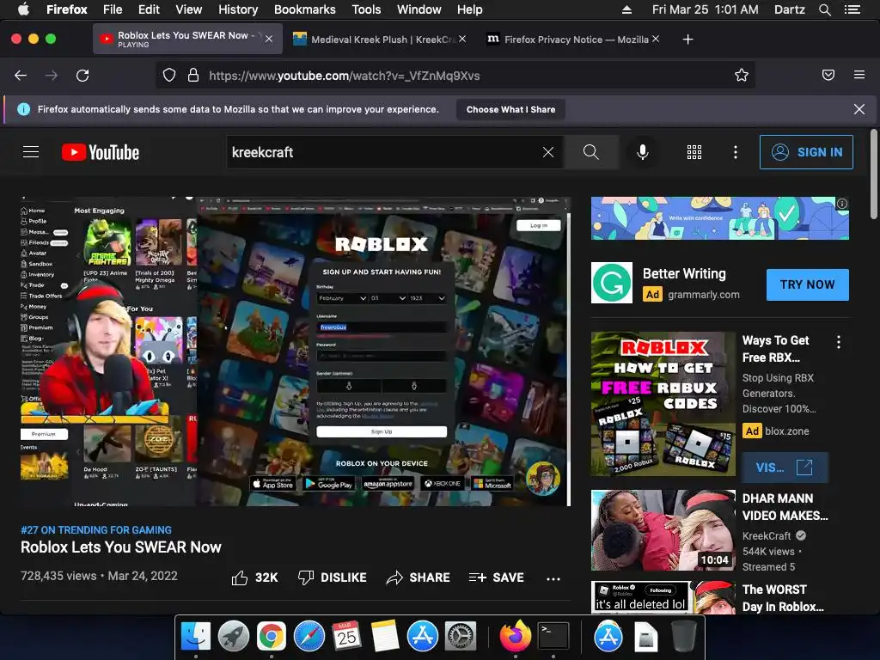Open the Apple menu
The image size is (880, 660).
pyautogui.click(x=23, y=9)
